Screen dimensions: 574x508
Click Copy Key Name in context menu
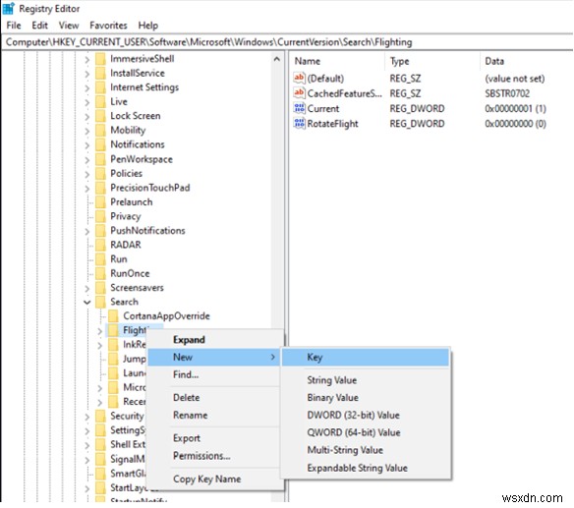tap(214, 479)
